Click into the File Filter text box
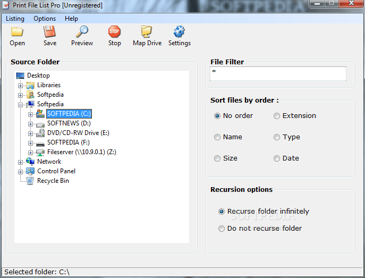 (x=278, y=73)
